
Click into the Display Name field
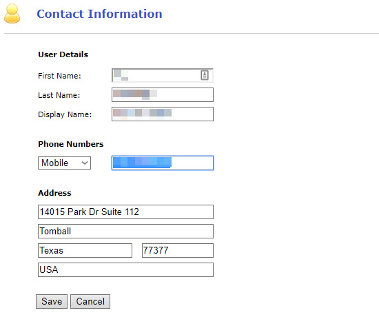point(163,114)
